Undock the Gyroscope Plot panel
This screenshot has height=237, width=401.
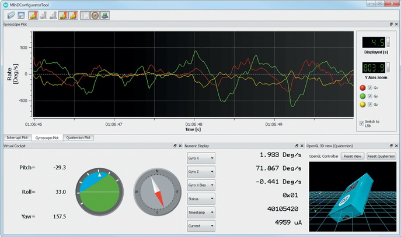pos(391,24)
